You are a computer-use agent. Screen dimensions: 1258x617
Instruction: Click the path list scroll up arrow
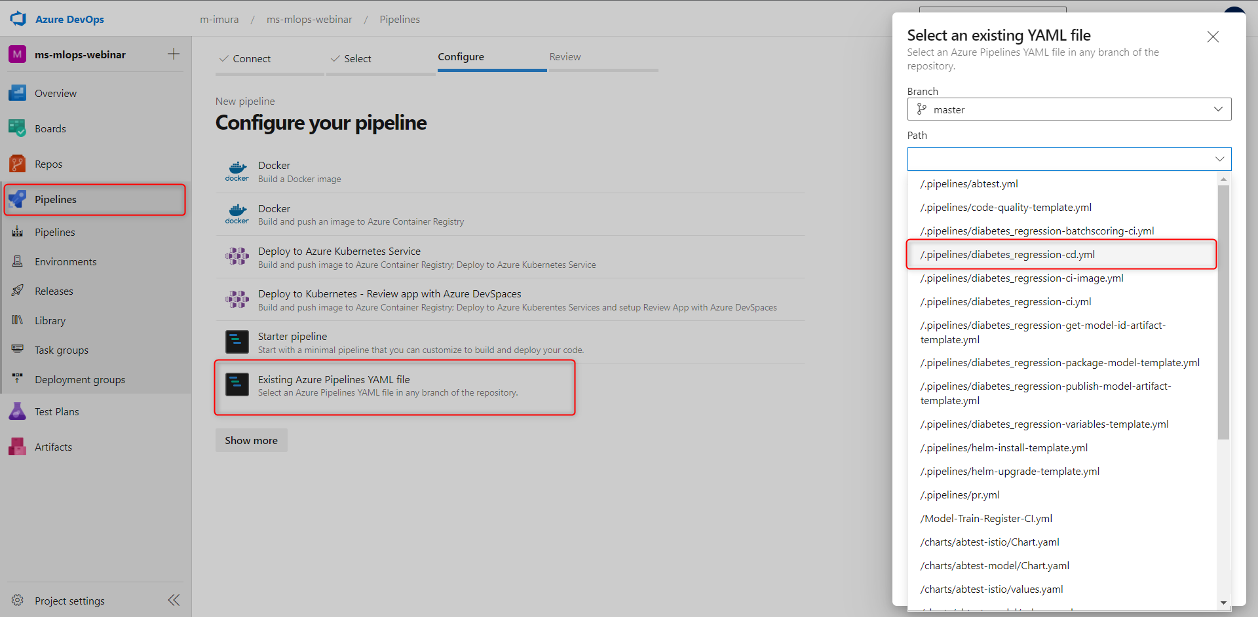pos(1223,179)
